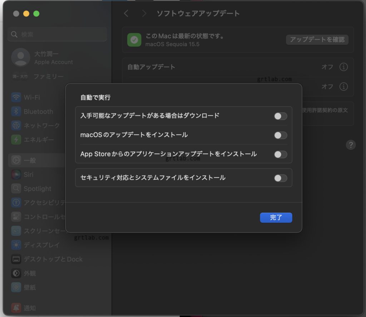Select Siri icon in sidebar

(16, 174)
